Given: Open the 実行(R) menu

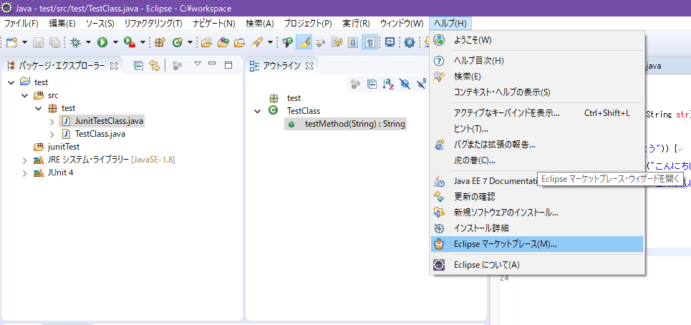Looking at the screenshot, I should click(356, 24).
